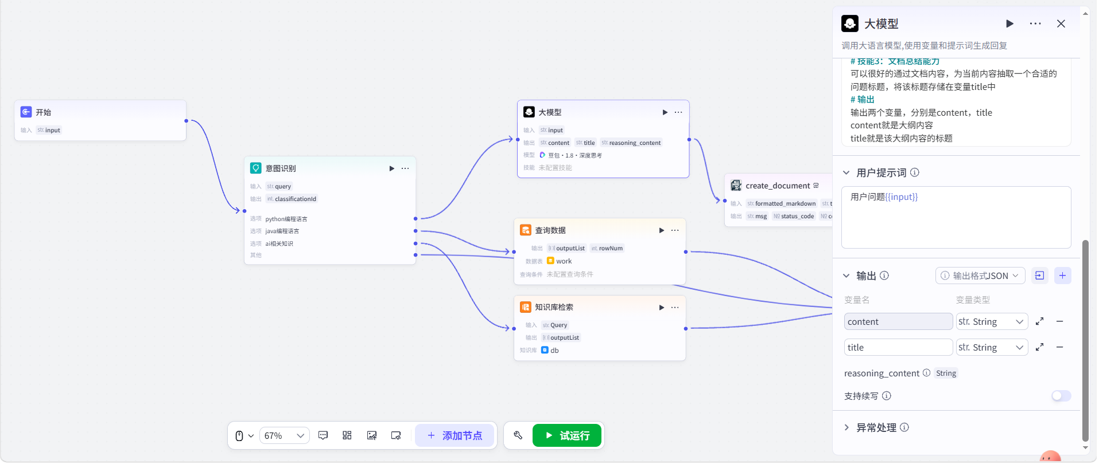Collapse the 输出 section

[846, 276]
